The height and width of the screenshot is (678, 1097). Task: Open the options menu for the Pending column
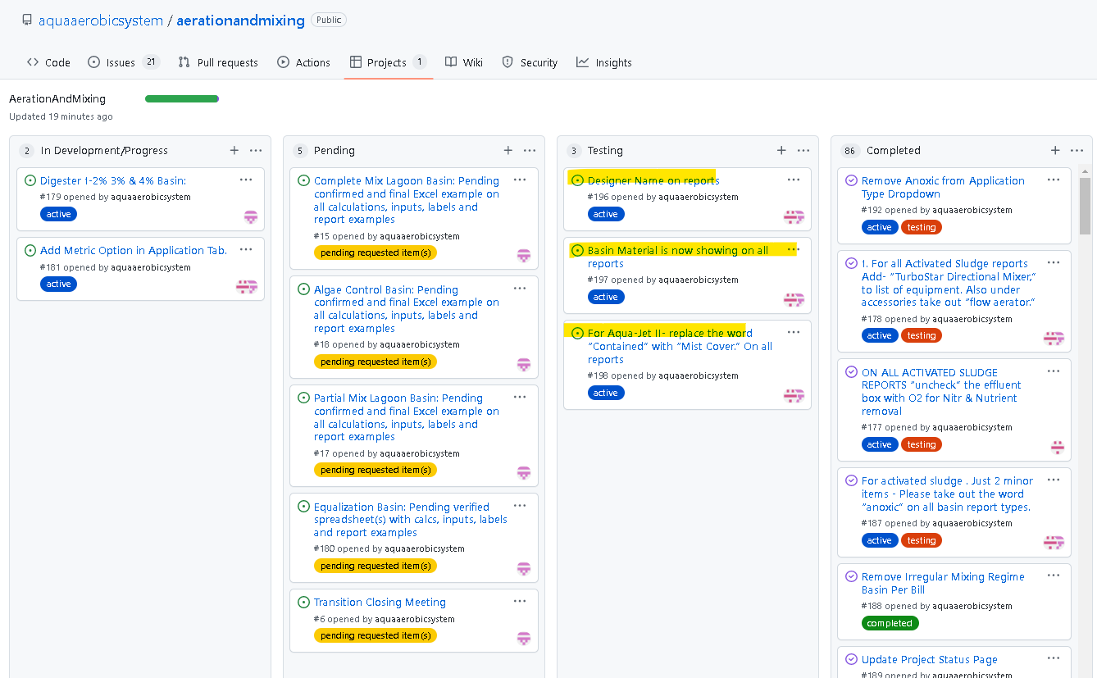click(530, 150)
